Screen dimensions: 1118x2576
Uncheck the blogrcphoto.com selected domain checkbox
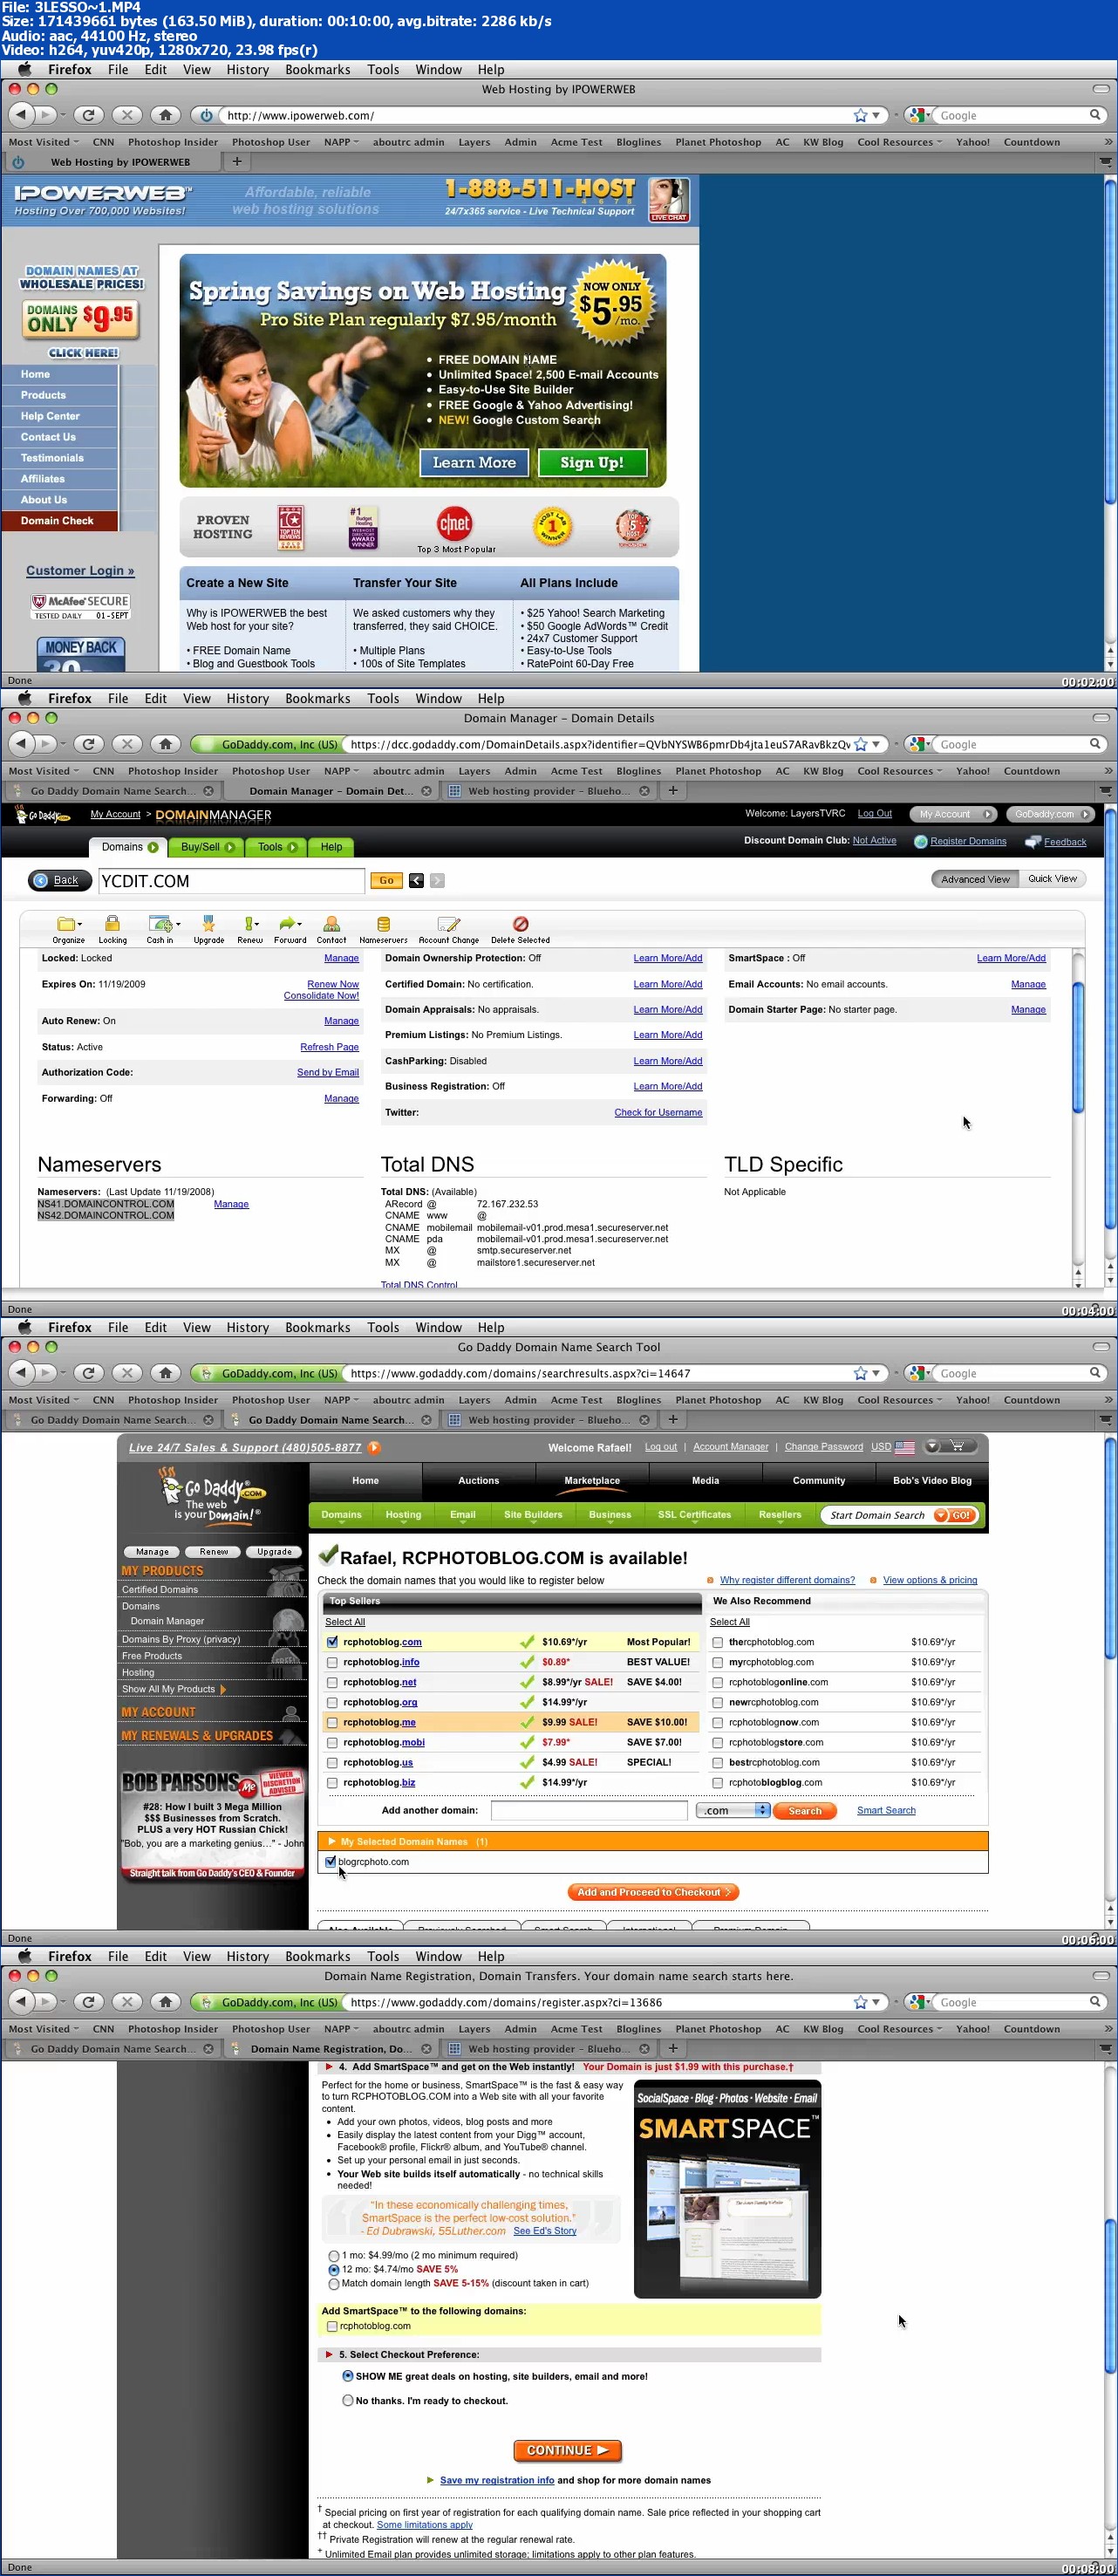click(x=331, y=1862)
